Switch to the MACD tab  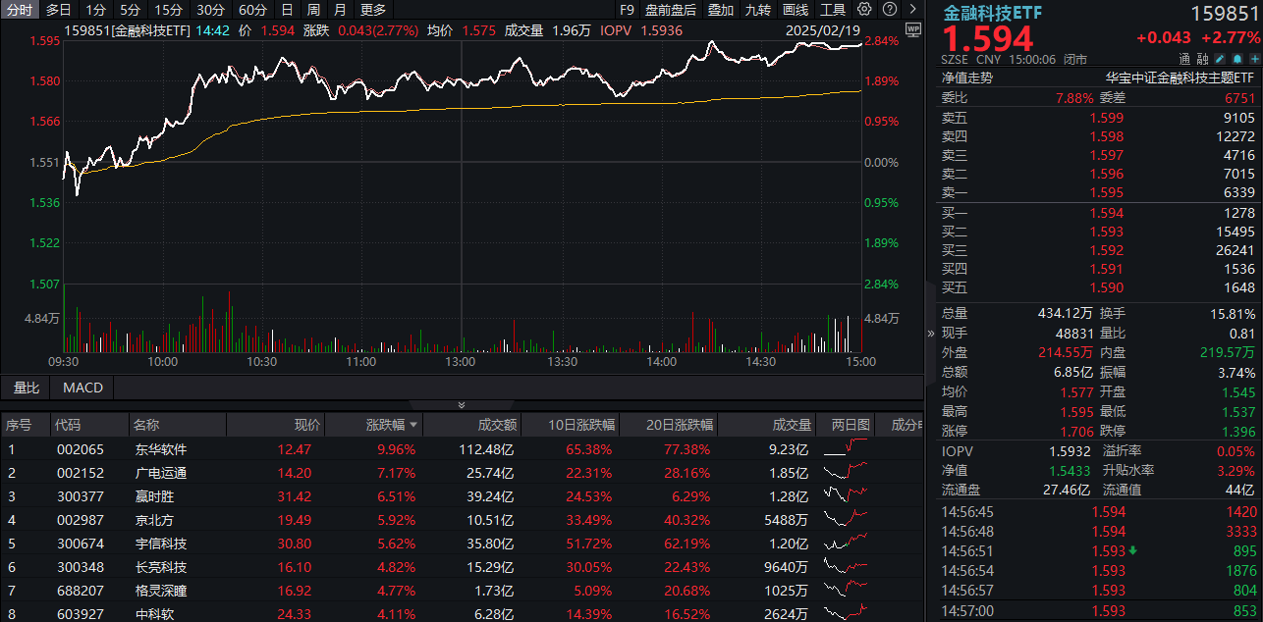pyautogui.click(x=82, y=388)
